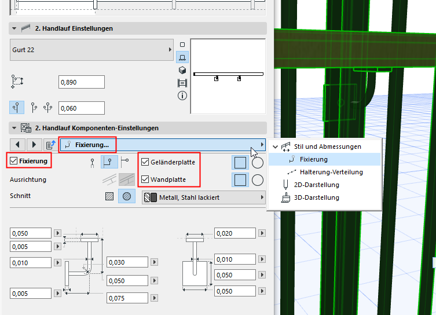Edit the 0,890 handrail height field
The image size is (436, 315).
82,82
